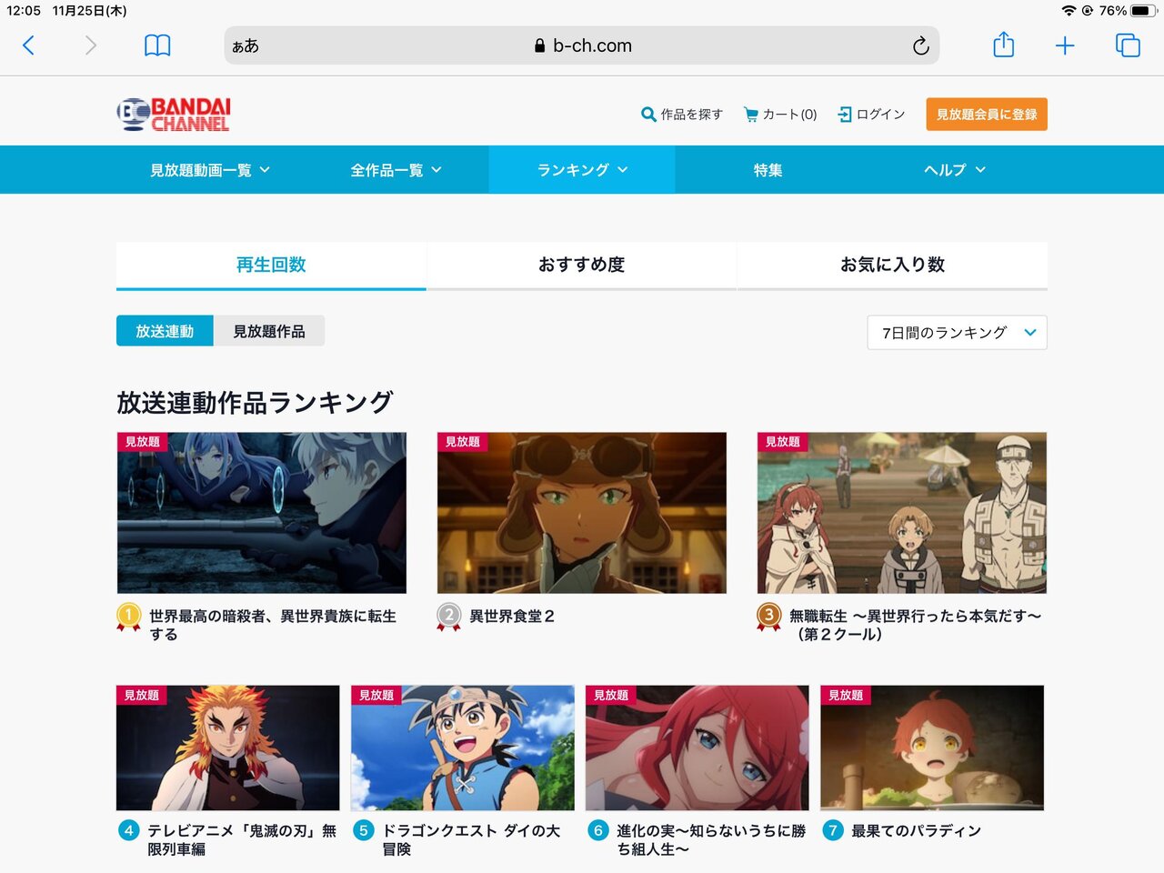Viewport: 1164px width, 873px height.
Task: Open thumbnail for ドラゴンクエスト ダイの大冒険
Action: [x=463, y=748]
